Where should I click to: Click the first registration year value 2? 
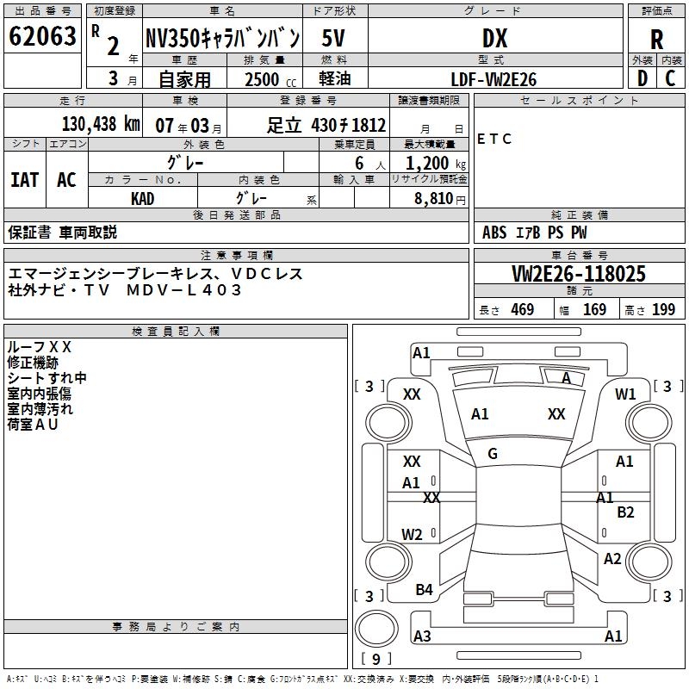(x=114, y=47)
